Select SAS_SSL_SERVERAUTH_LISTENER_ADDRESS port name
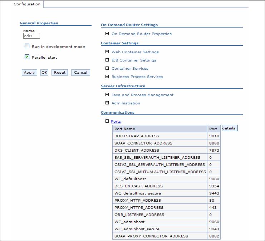 click(157, 158)
